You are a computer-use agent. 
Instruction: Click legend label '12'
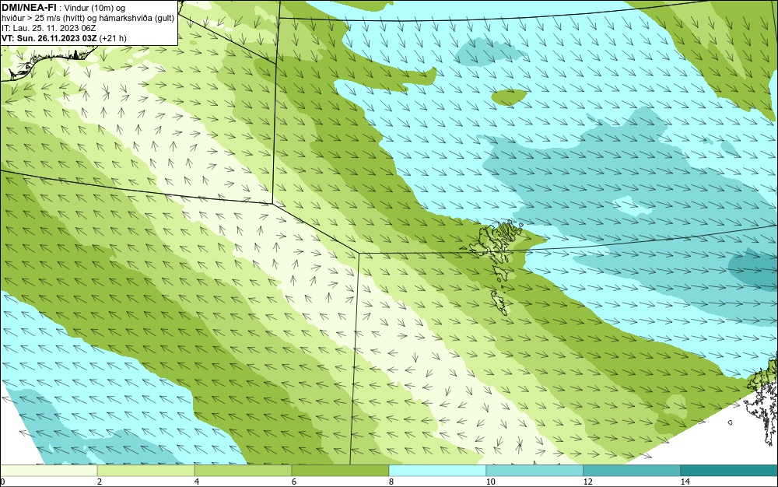click(x=588, y=482)
